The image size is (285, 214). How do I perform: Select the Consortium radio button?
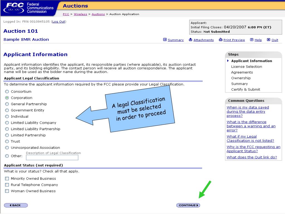click(x=7, y=91)
